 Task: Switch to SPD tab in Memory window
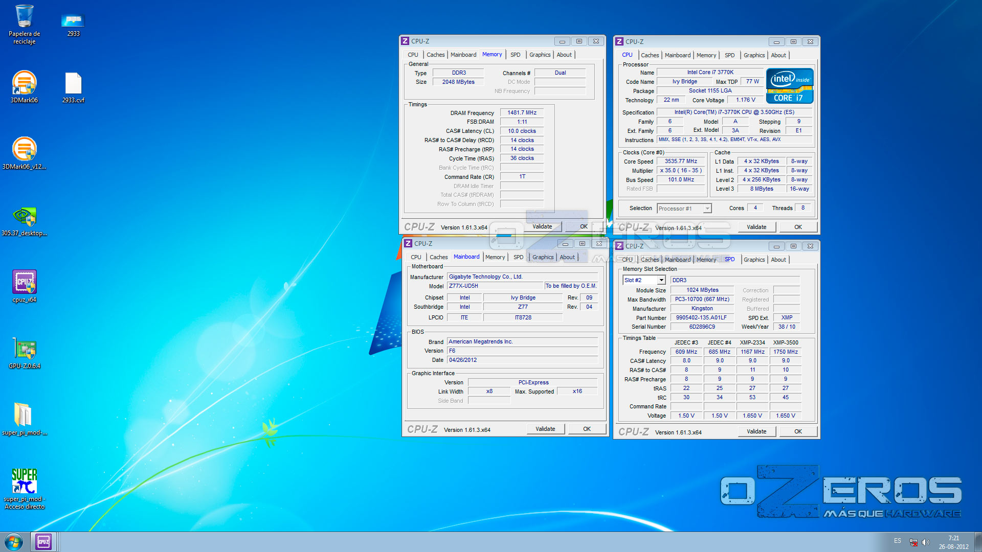515,55
